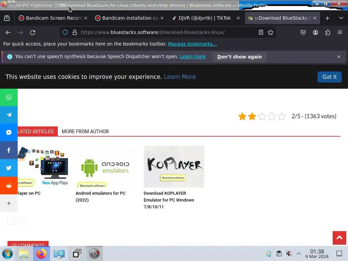Close the Bandicam installation tab
348x261 pixels.
tap(162, 18)
